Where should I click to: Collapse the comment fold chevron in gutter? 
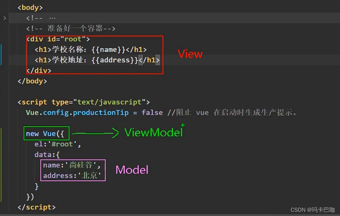pos(5,18)
